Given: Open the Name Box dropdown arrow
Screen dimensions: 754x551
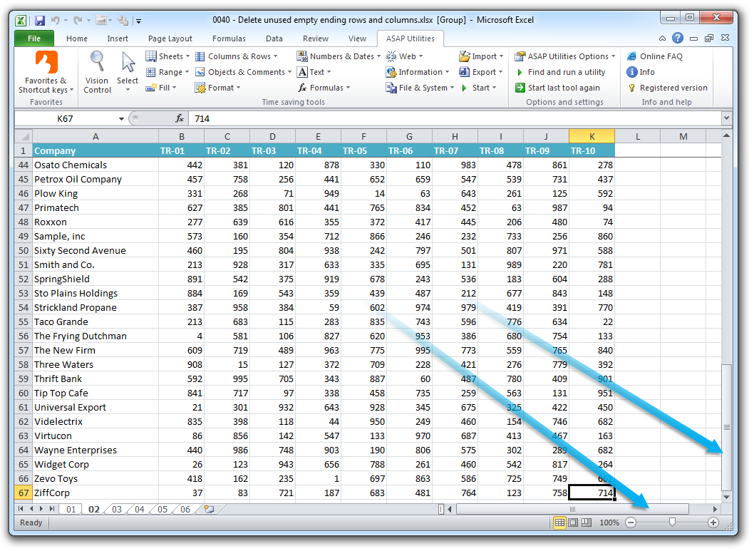Looking at the screenshot, I should pyautogui.click(x=121, y=118).
